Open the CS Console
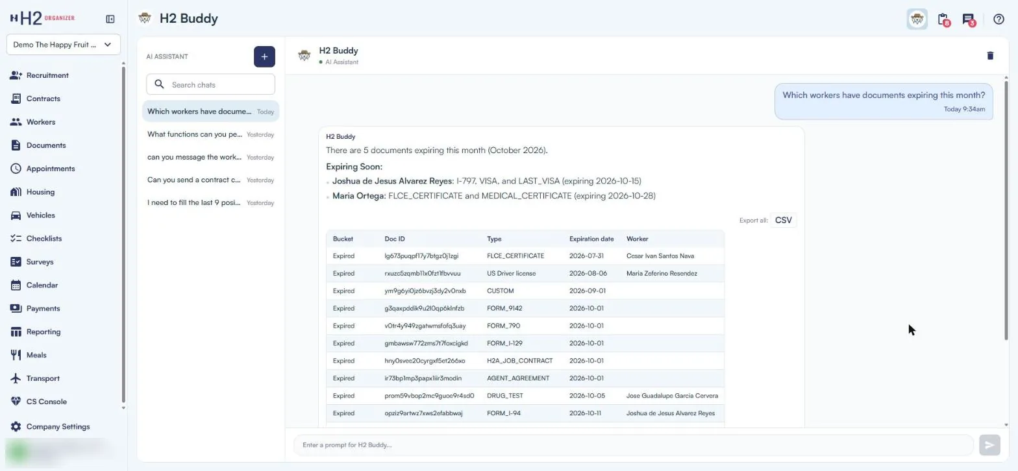The width and height of the screenshot is (1018, 471). click(x=46, y=402)
